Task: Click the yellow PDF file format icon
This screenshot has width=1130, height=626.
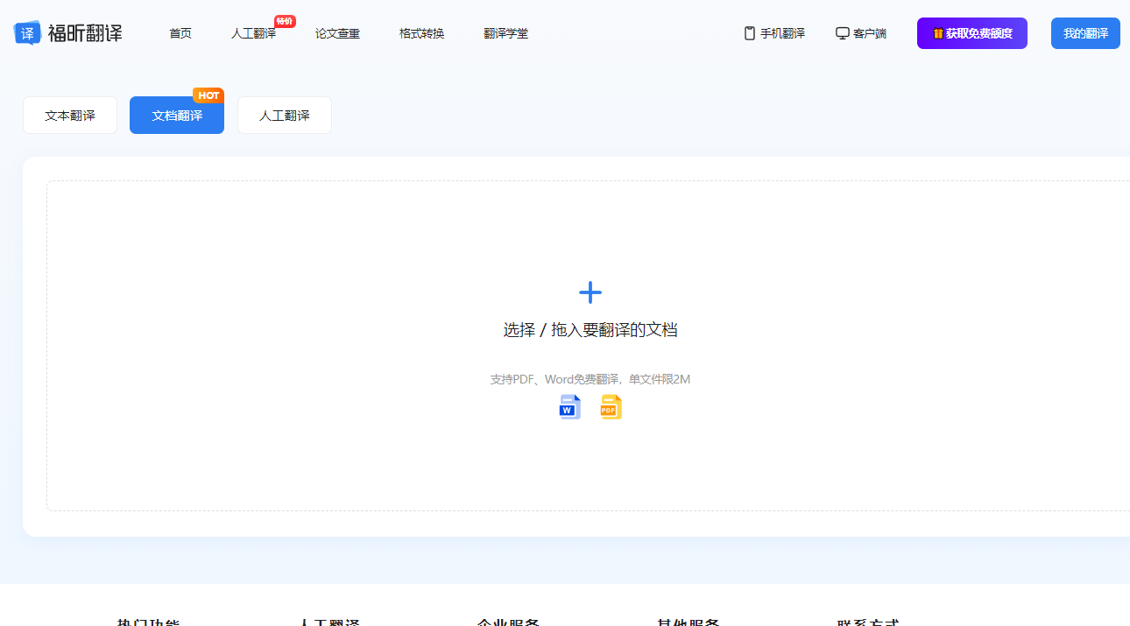Action: (611, 407)
